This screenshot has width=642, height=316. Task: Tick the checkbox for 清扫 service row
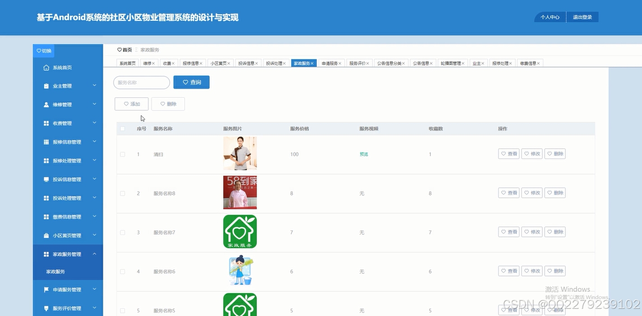(x=122, y=154)
